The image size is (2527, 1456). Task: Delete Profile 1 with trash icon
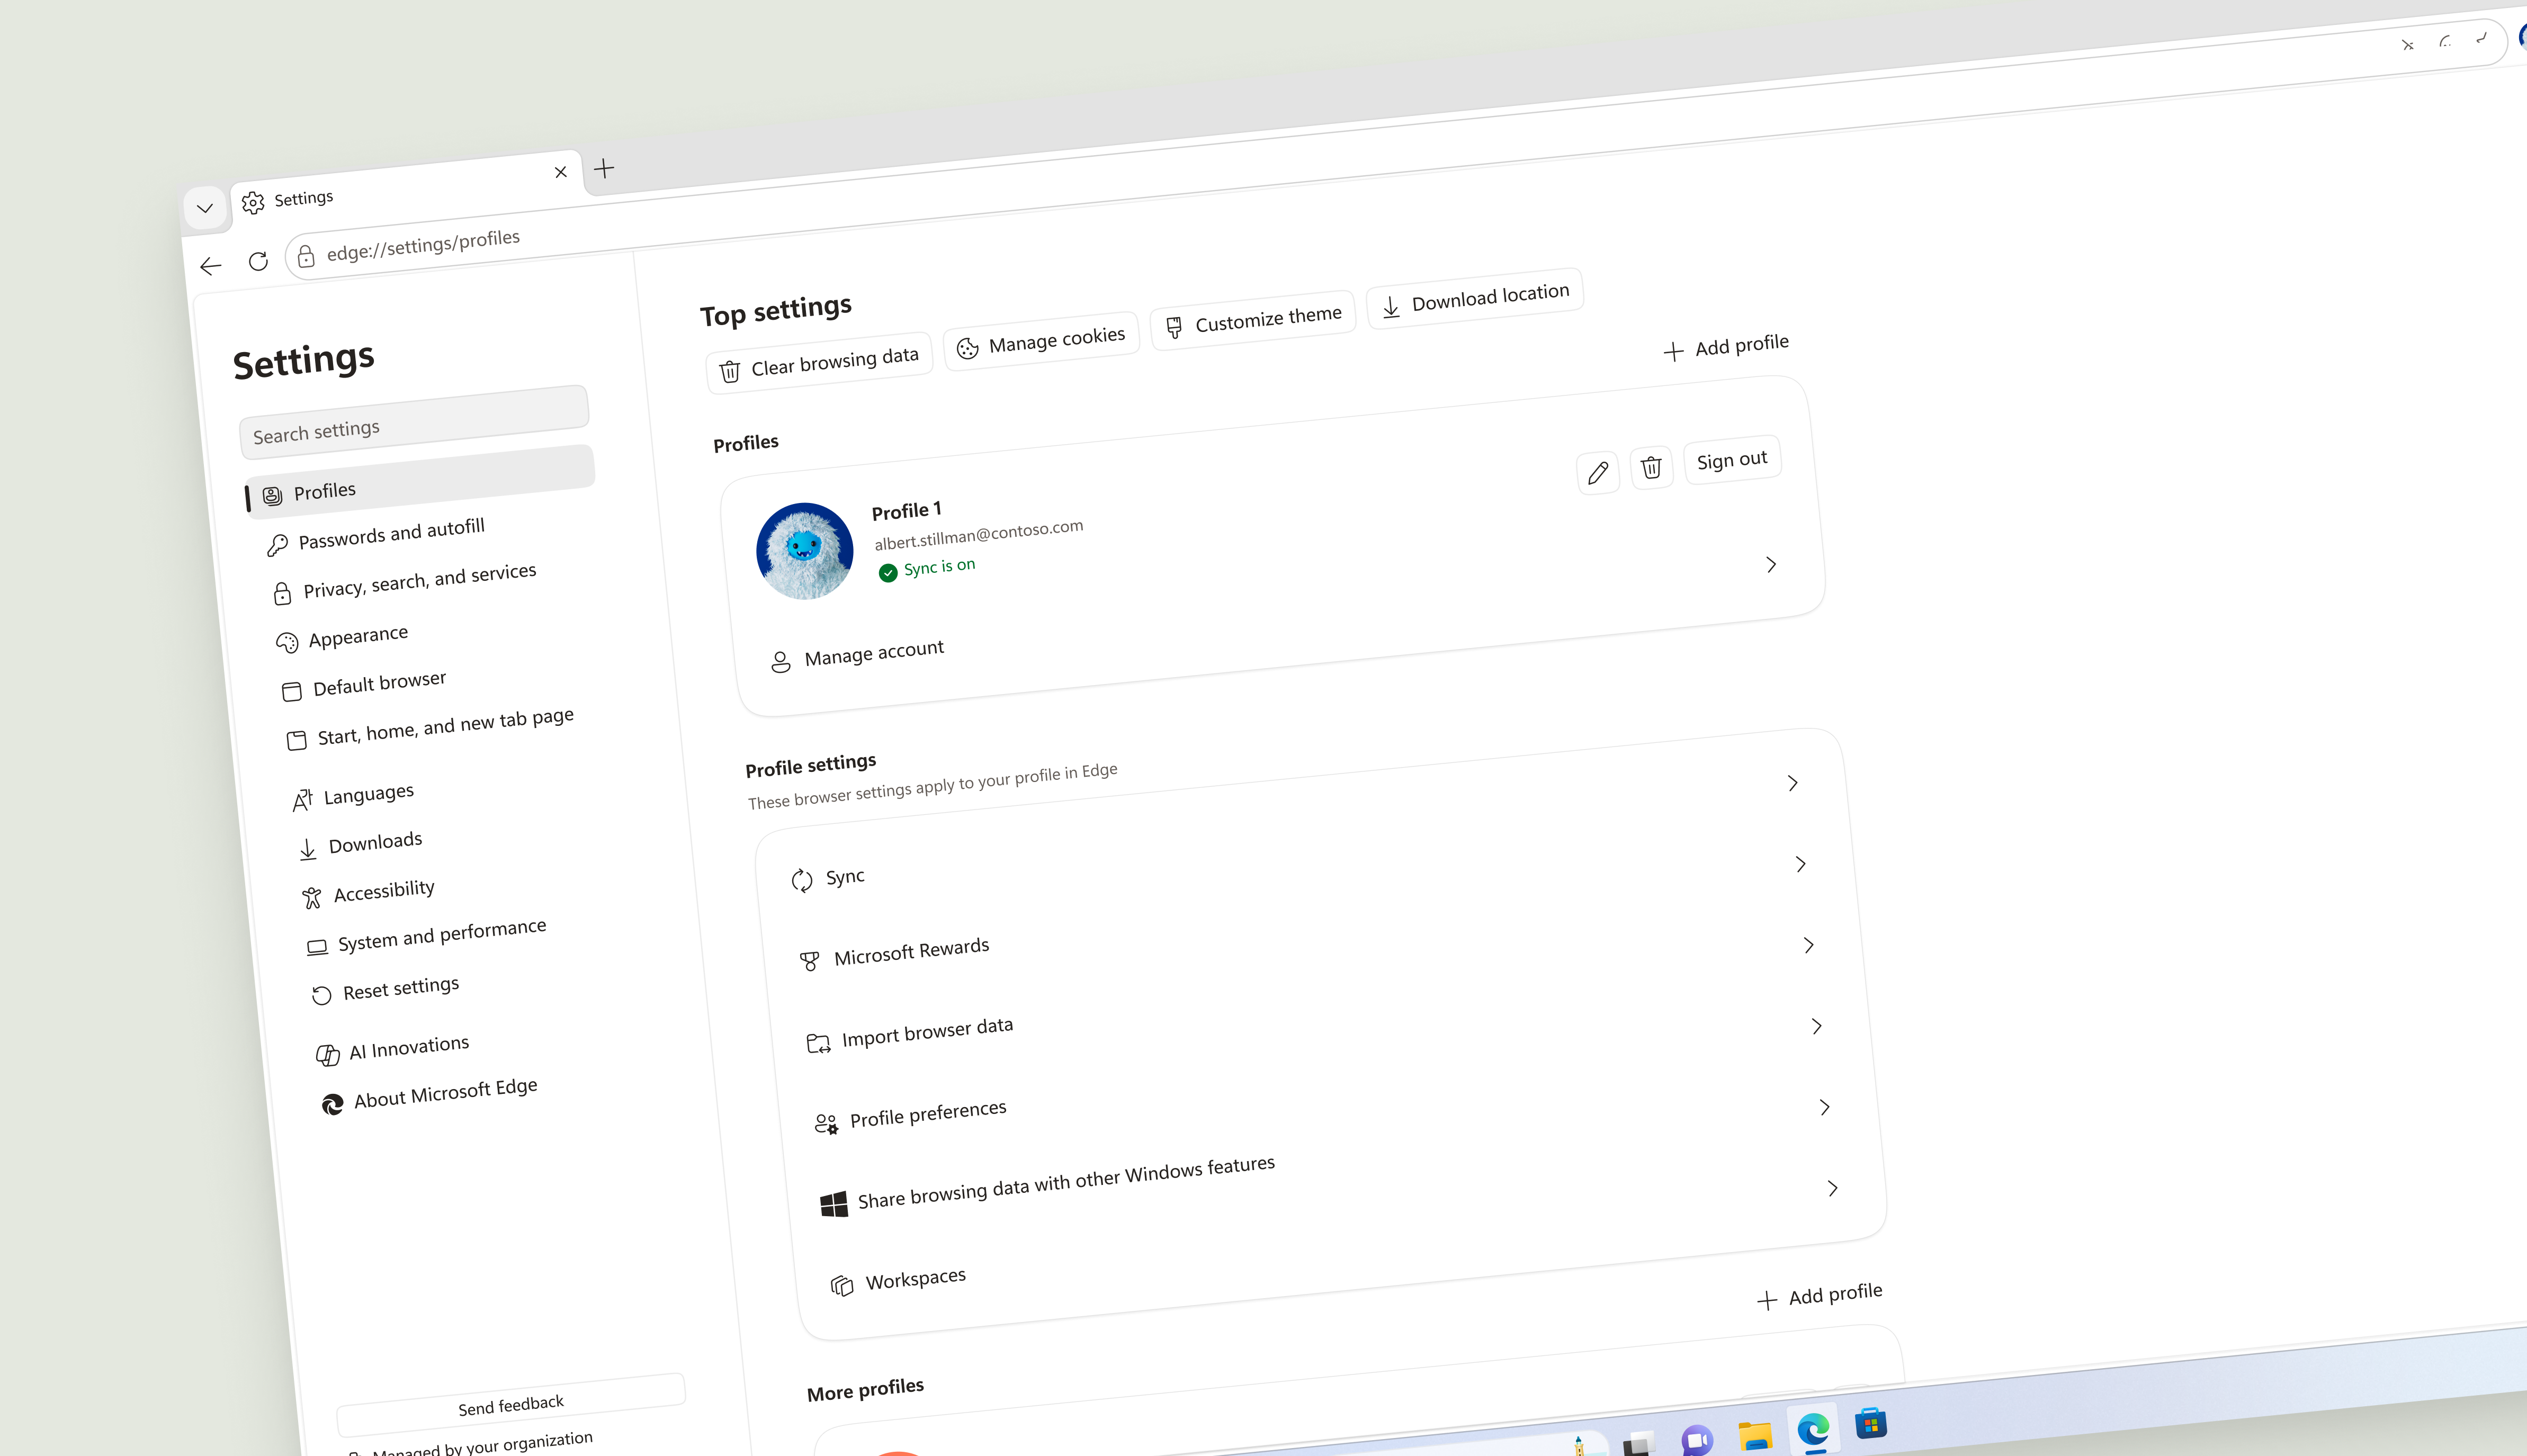[1651, 467]
